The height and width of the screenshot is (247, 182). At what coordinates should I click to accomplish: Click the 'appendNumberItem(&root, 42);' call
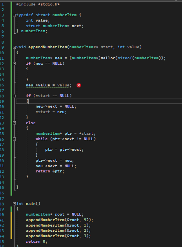click(x=60, y=220)
